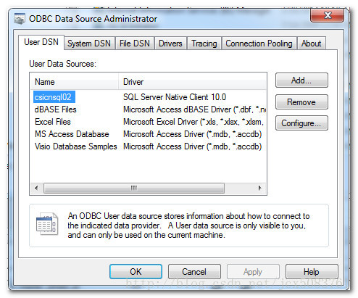Select the File DSN tab
Screen dimensions: 358x298
pyautogui.click(x=135, y=44)
